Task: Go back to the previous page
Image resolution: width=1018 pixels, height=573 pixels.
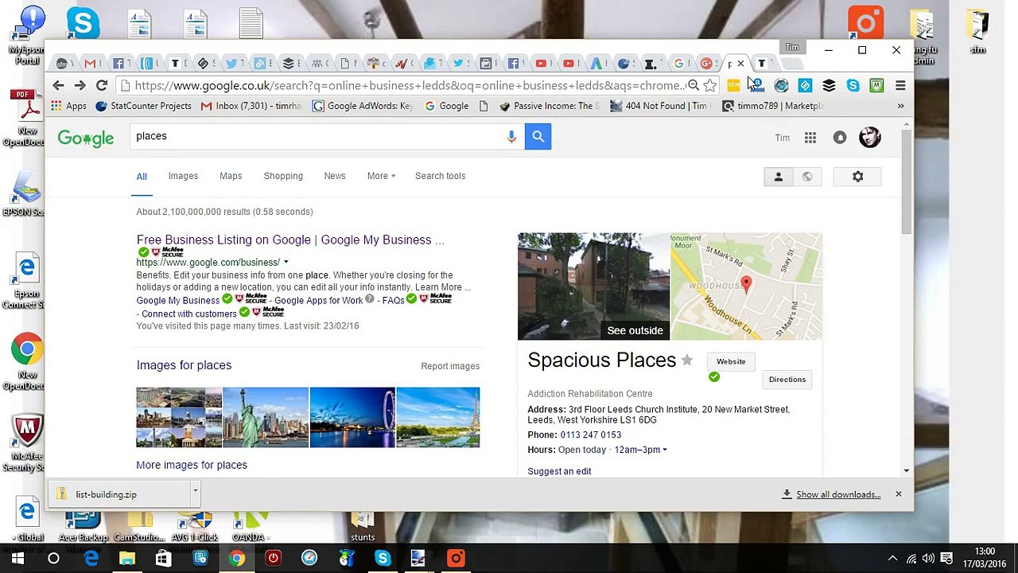Action: (58, 85)
